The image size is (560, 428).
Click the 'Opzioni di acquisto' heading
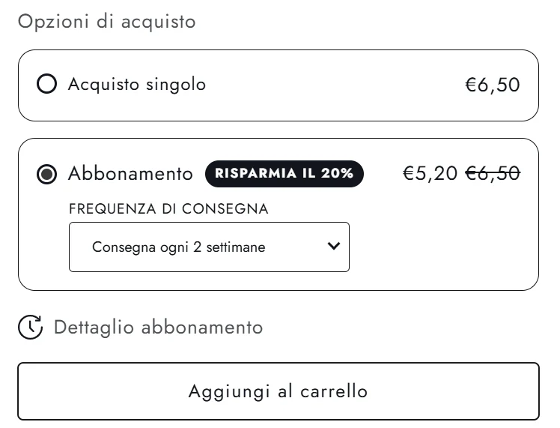pos(106,22)
